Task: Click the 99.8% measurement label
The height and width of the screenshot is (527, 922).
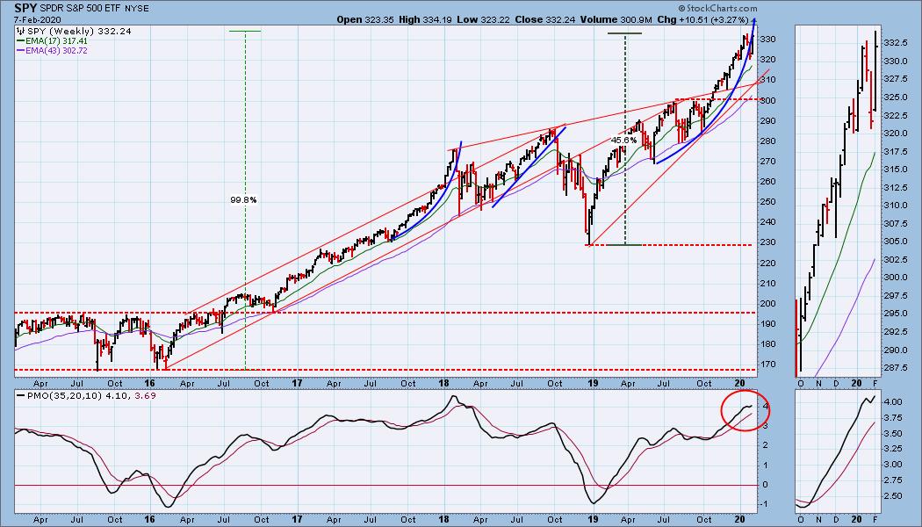Action: click(243, 200)
